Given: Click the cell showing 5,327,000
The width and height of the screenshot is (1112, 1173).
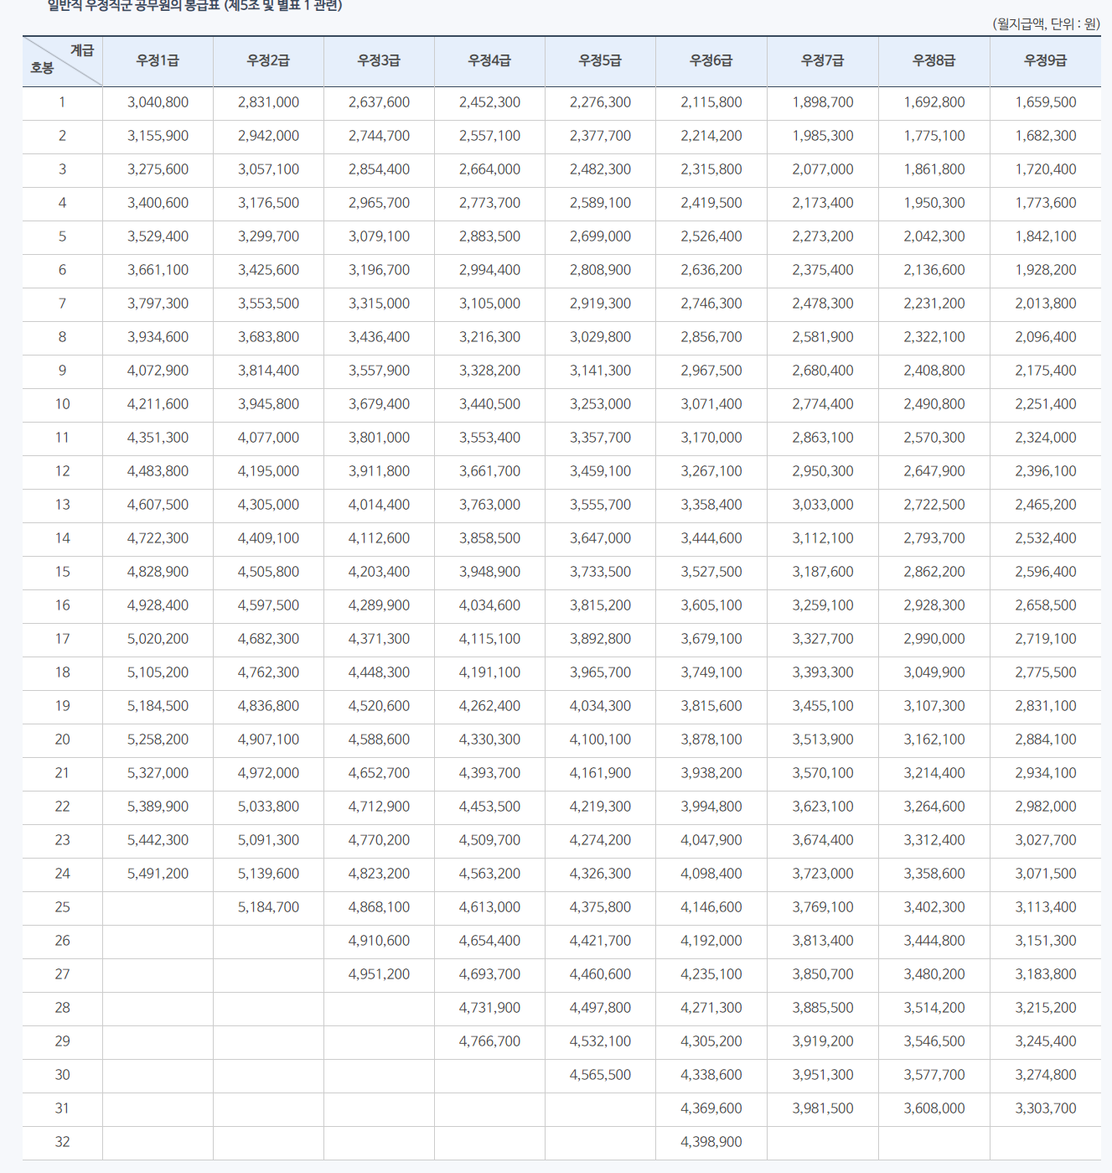Looking at the screenshot, I should click(158, 773).
